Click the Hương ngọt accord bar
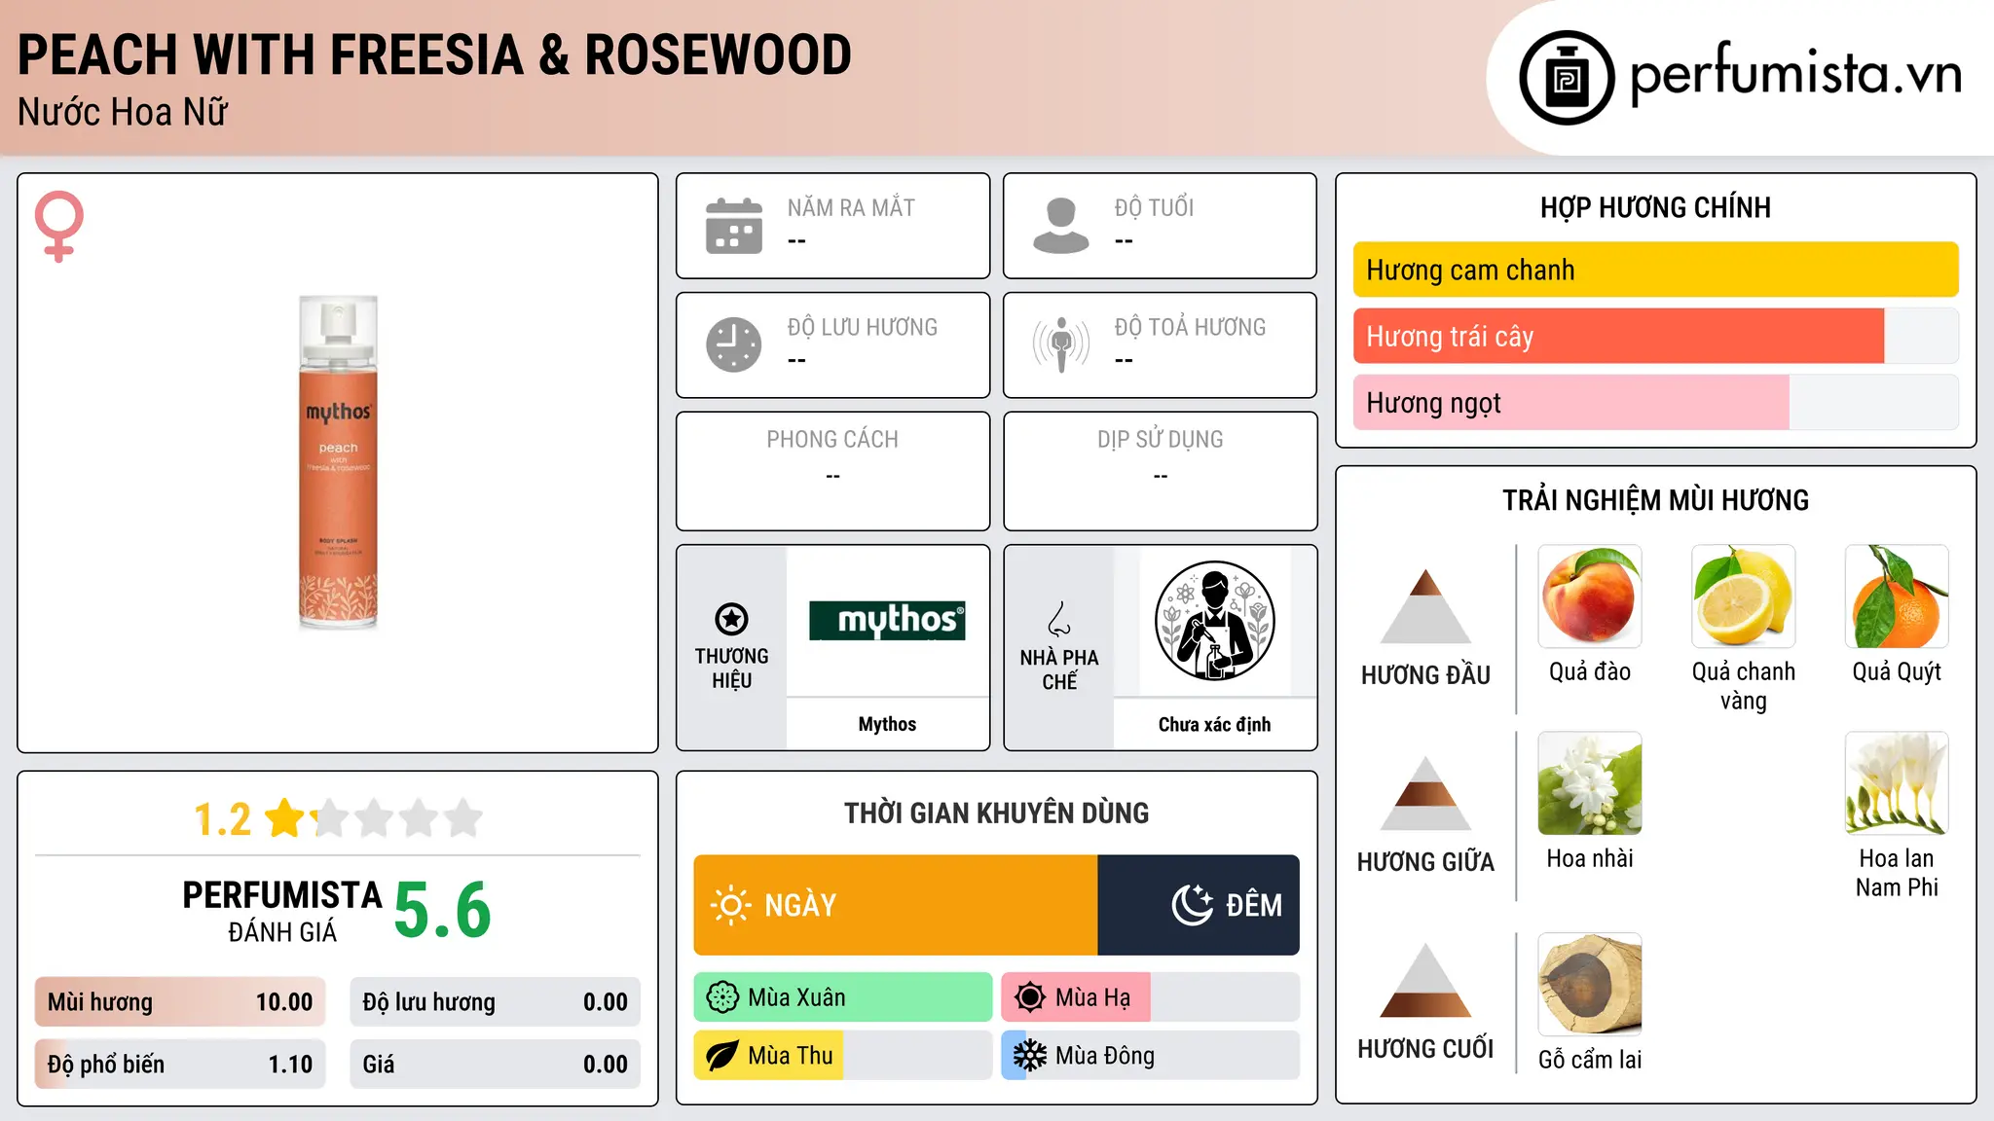Image resolution: width=1994 pixels, height=1121 pixels. (1655, 402)
